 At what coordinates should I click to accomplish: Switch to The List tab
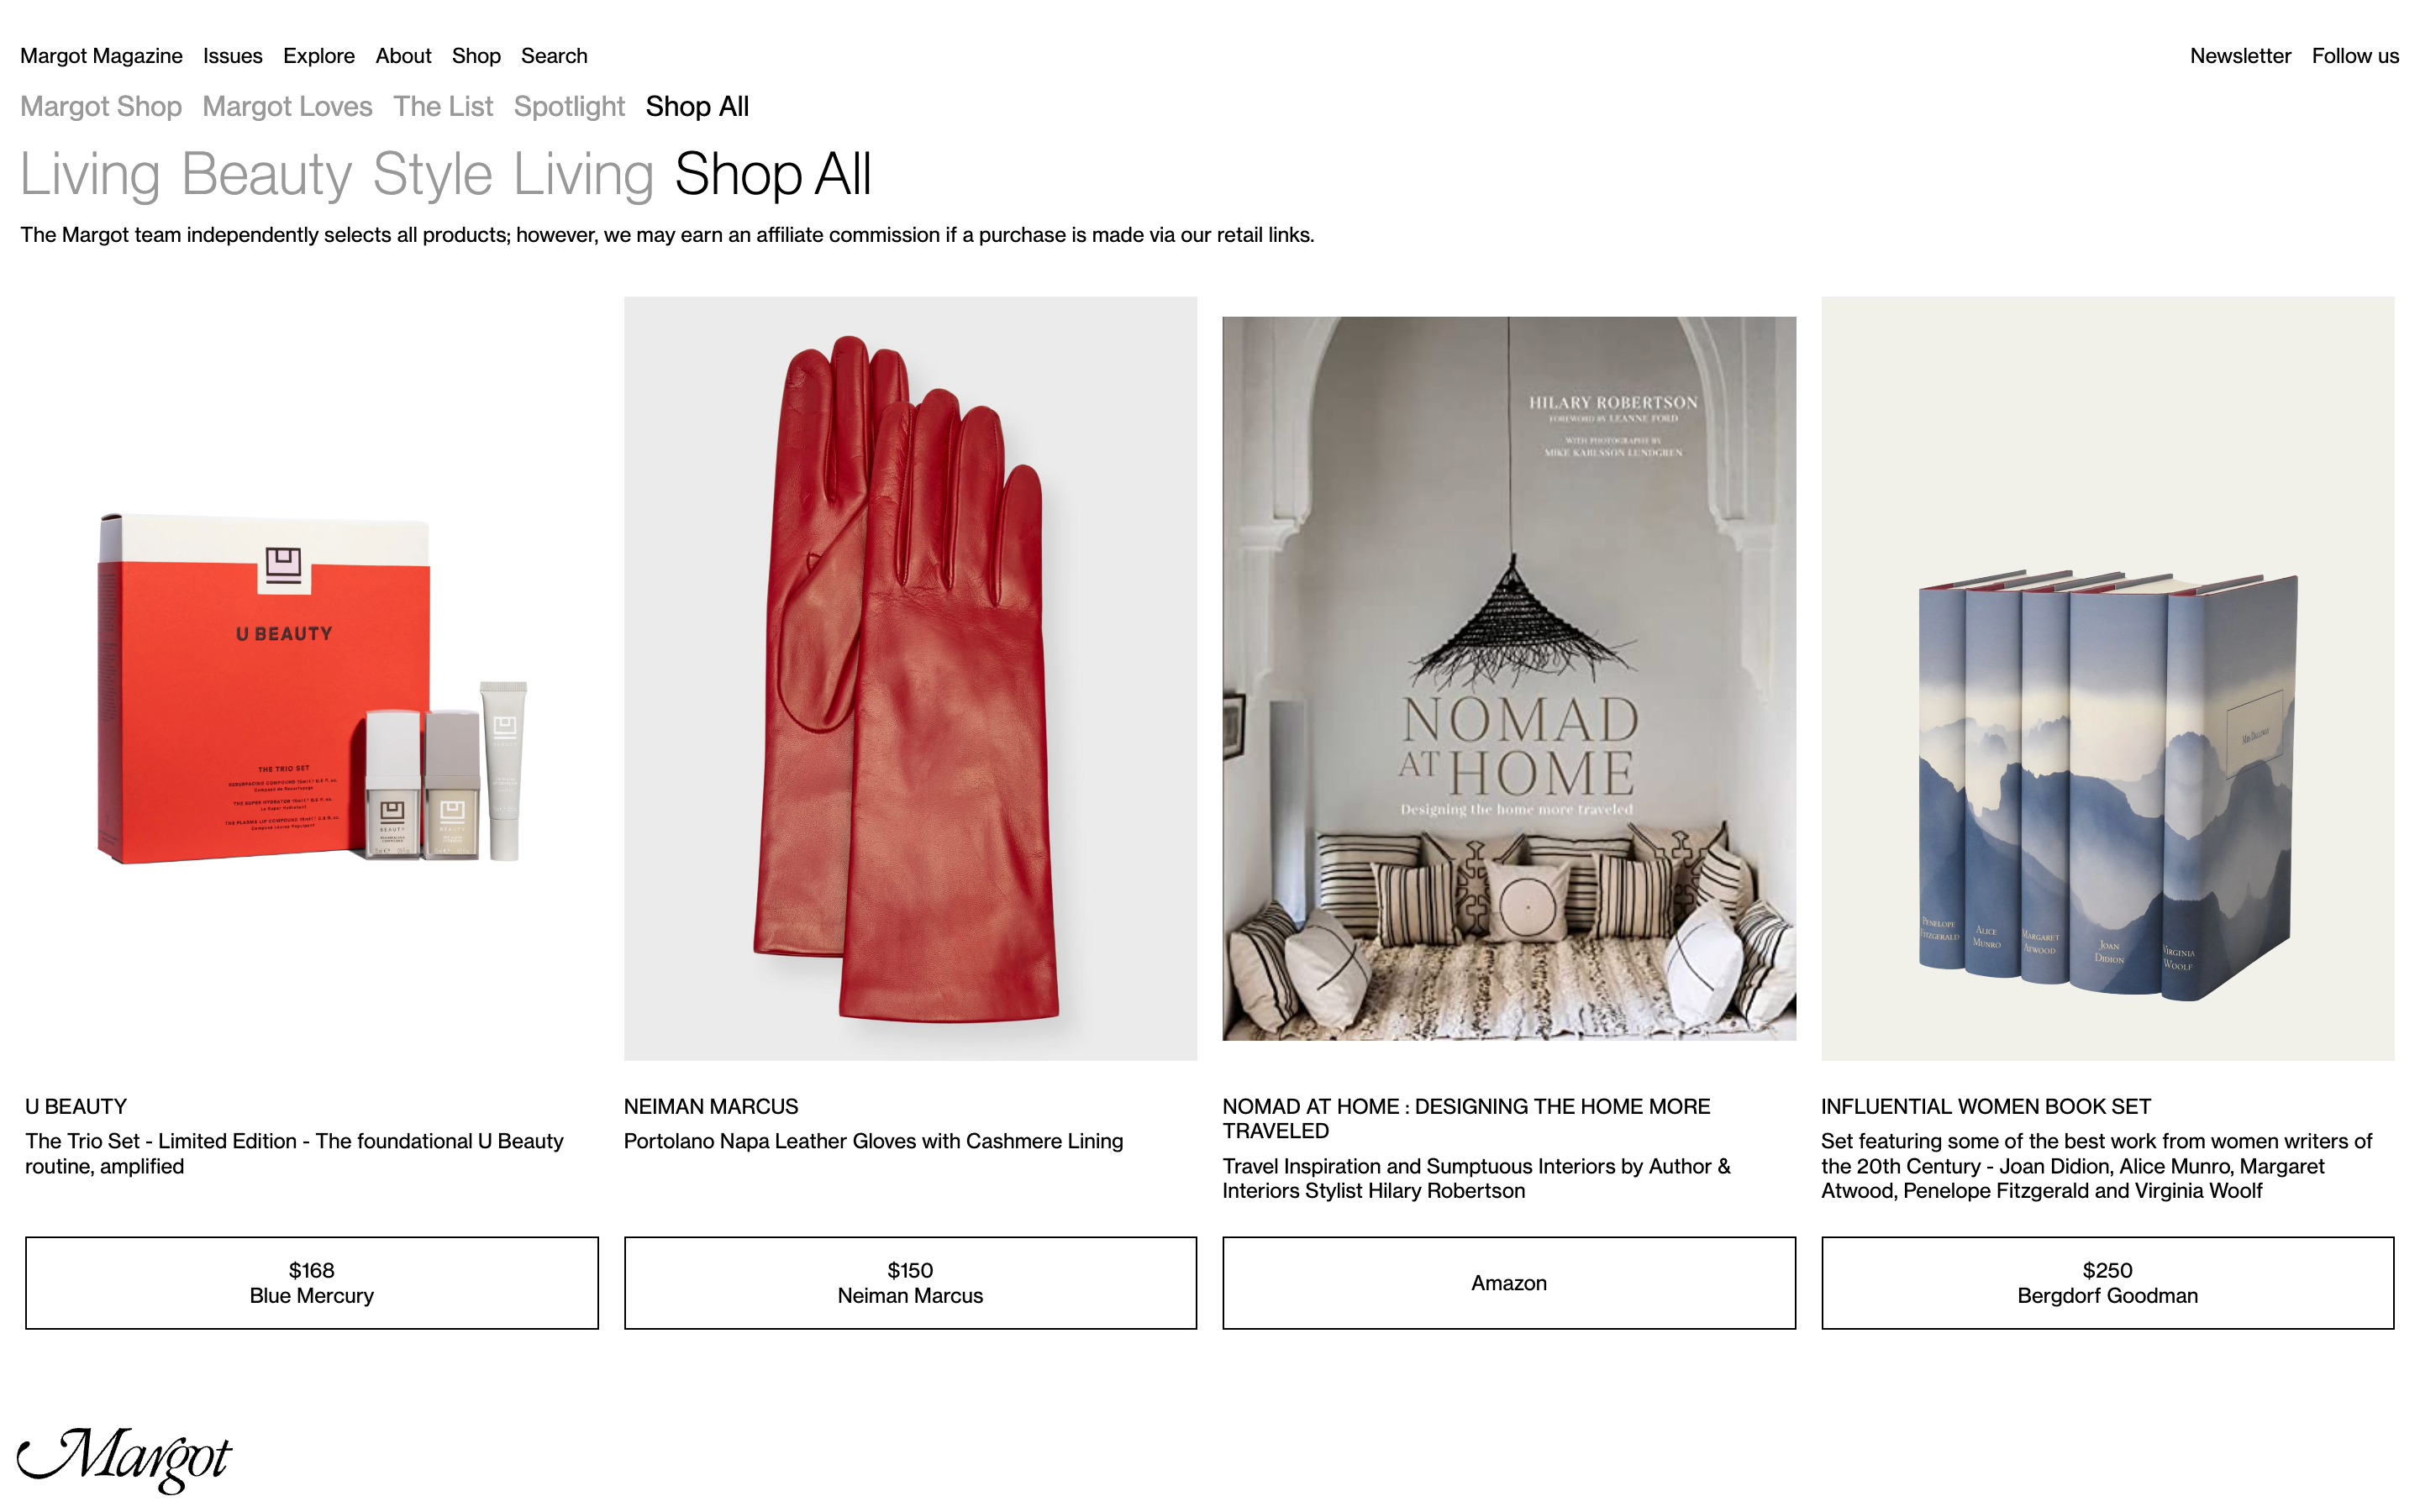tap(443, 106)
